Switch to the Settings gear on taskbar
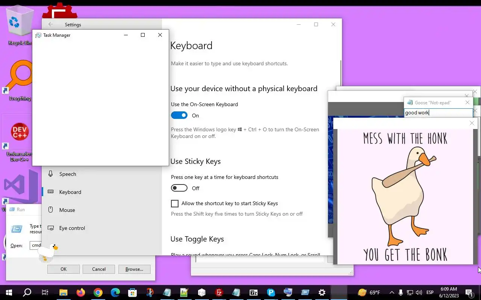Image resolution: width=481 pixels, height=300 pixels. [322, 292]
